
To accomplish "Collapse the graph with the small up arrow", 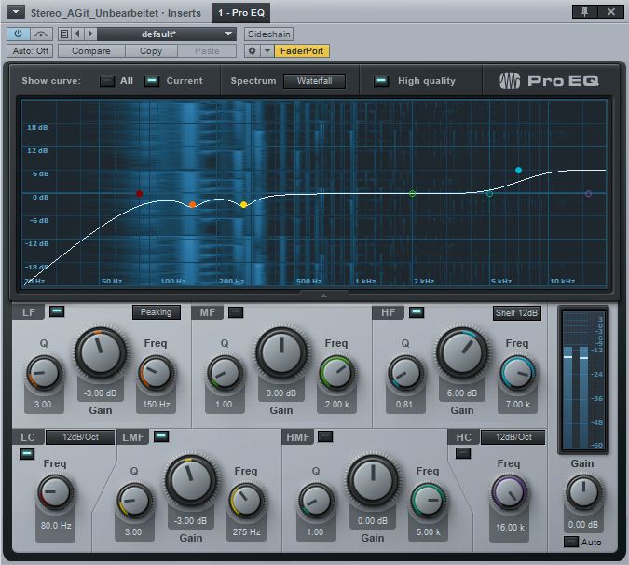I will [323, 296].
